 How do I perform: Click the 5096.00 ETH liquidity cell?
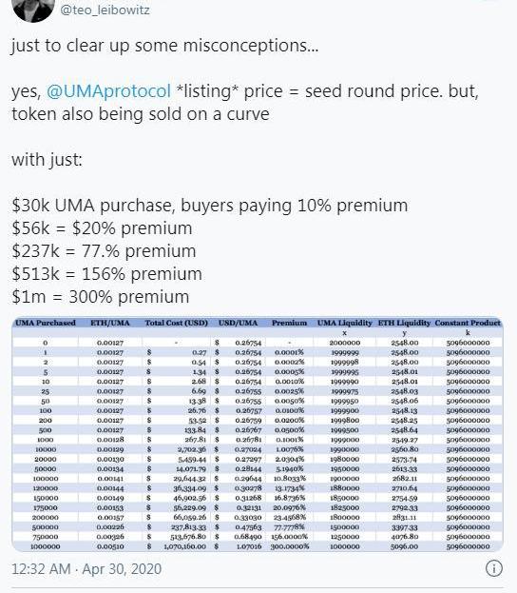[405, 546]
